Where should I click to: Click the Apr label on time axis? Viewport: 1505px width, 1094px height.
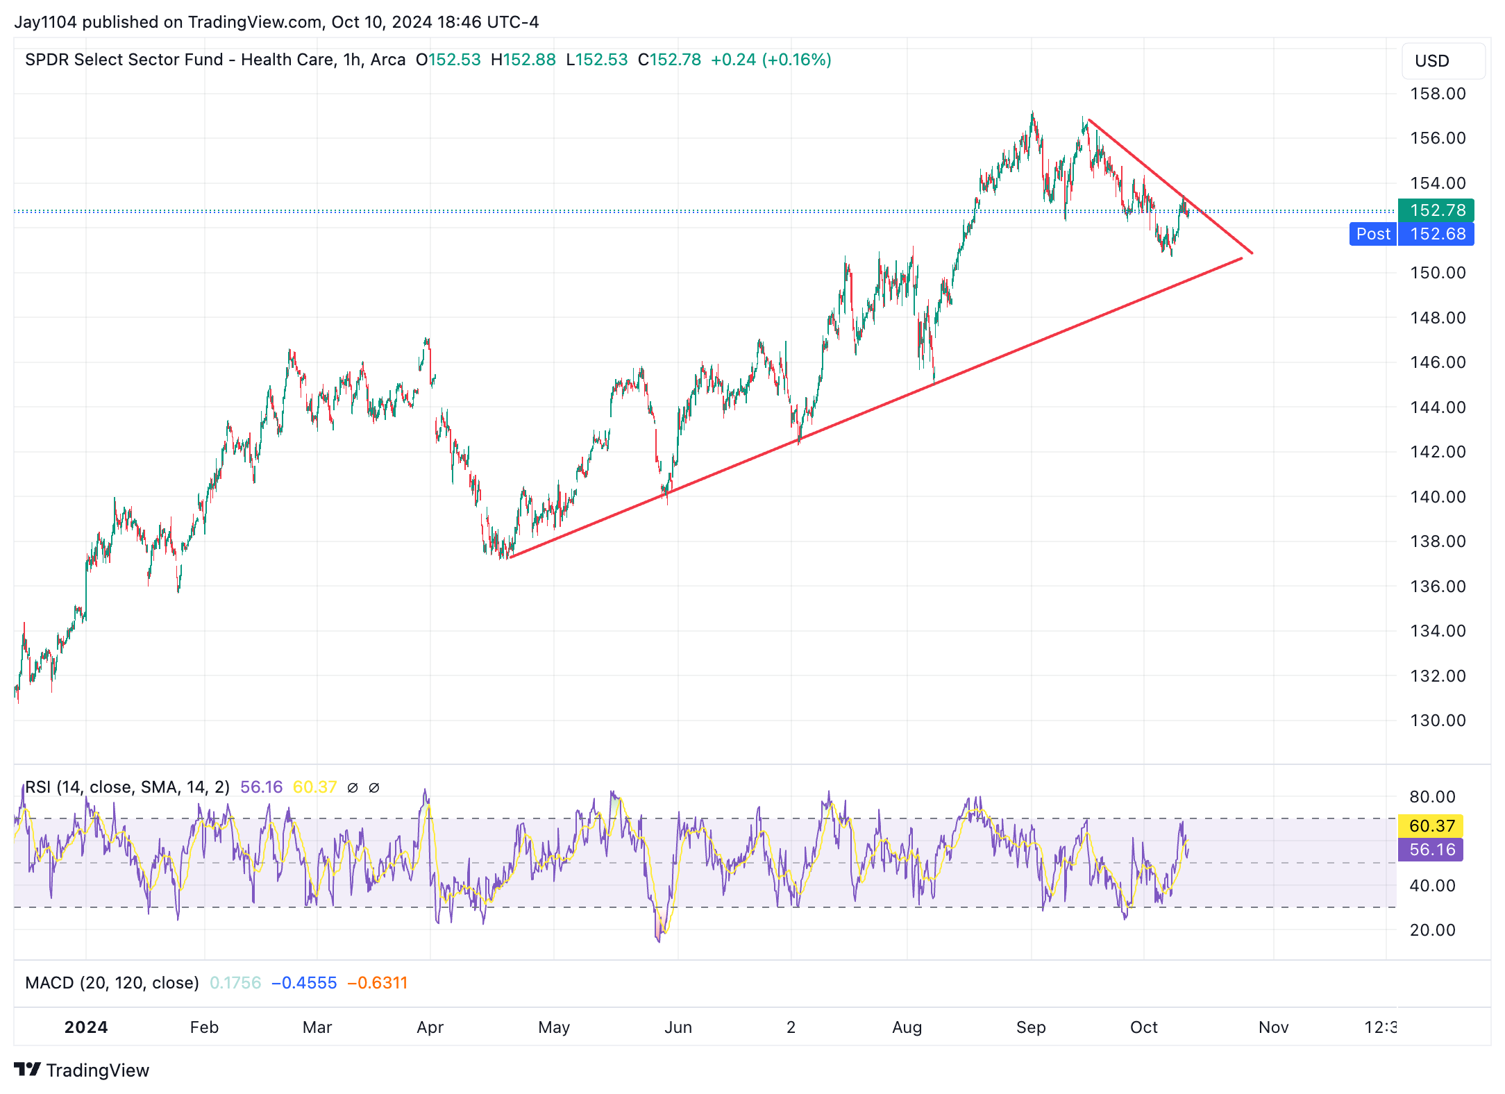(430, 1027)
